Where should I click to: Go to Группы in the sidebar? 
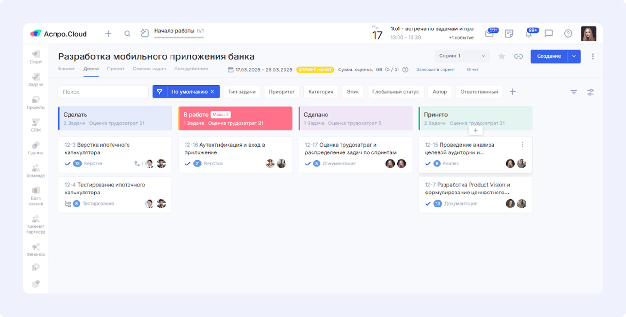(x=36, y=148)
